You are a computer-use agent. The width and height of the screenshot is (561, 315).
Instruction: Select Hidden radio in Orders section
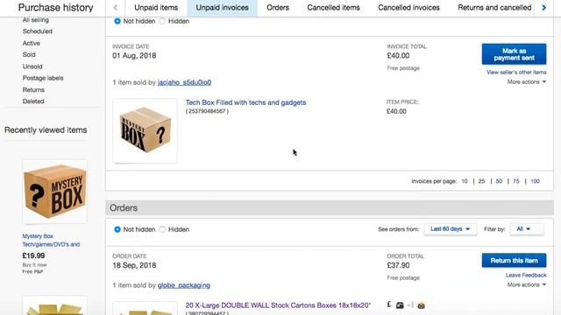[162, 229]
